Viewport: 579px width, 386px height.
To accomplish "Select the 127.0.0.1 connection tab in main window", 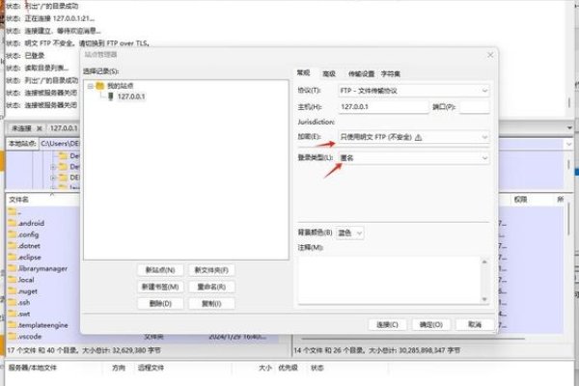I will point(64,128).
